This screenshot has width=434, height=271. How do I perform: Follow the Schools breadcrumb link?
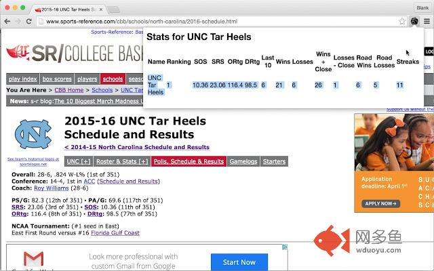pos(102,90)
